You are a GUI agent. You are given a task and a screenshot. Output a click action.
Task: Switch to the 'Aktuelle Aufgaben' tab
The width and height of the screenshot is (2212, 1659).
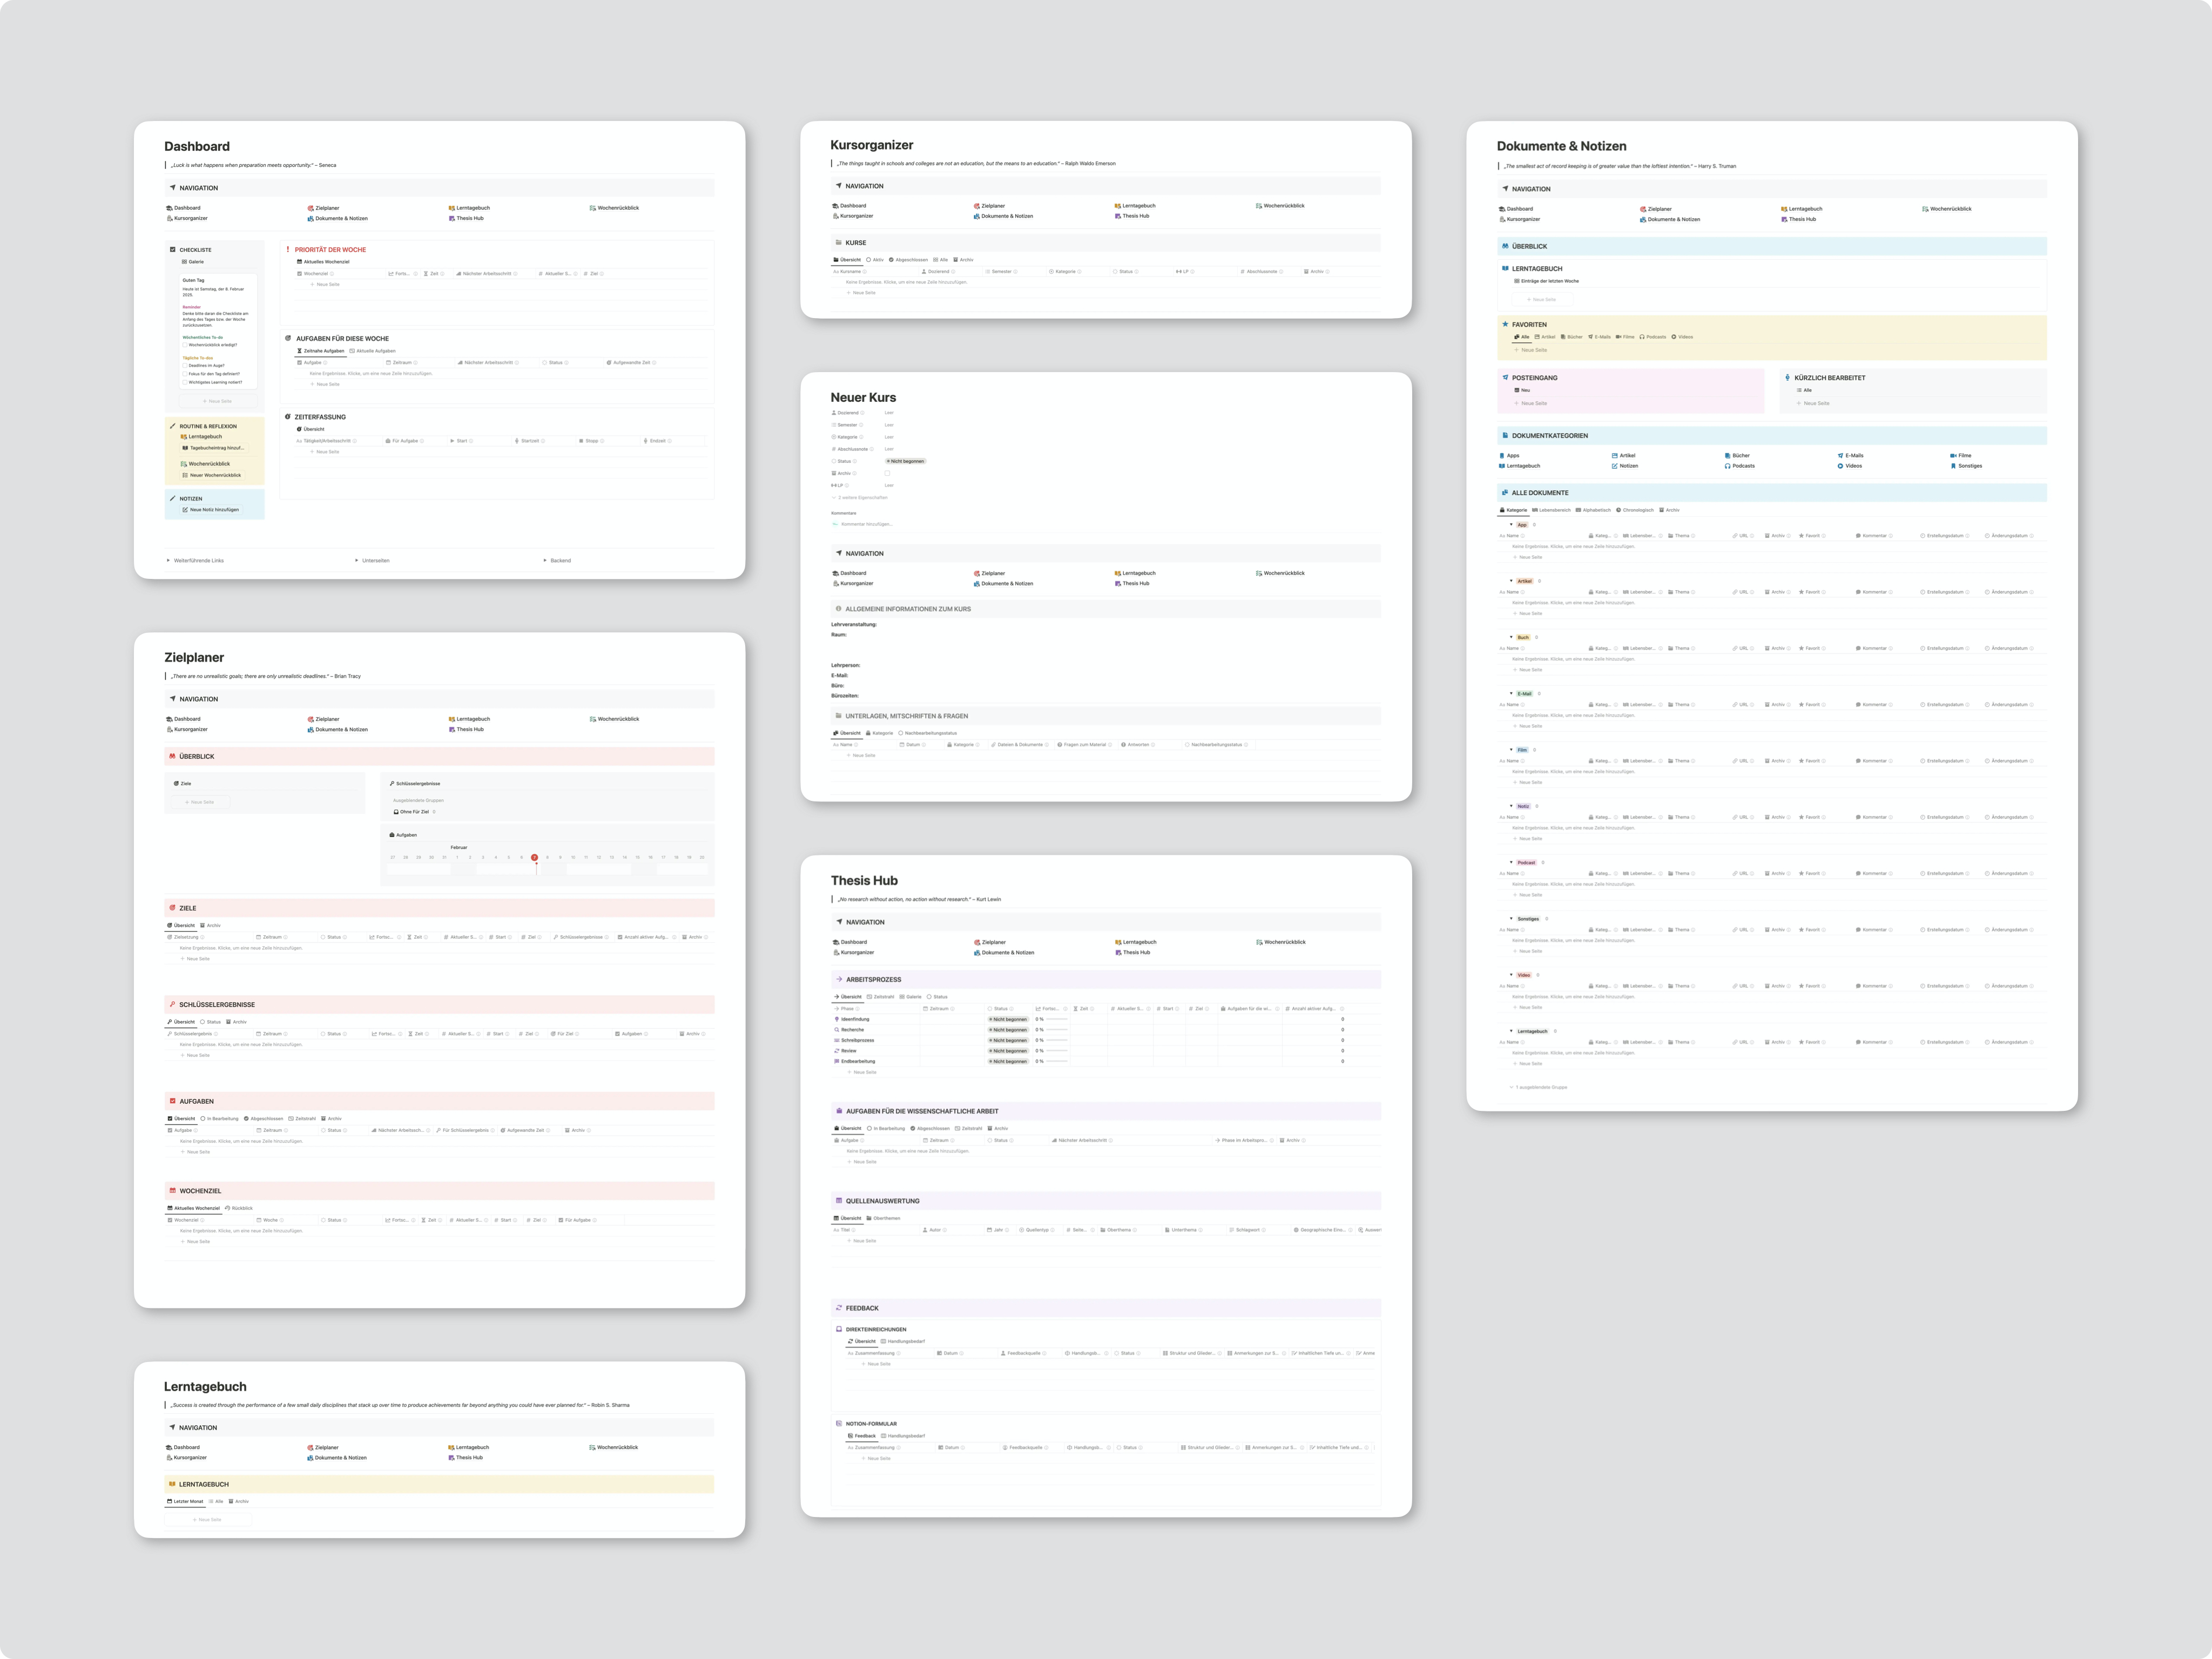[373, 351]
